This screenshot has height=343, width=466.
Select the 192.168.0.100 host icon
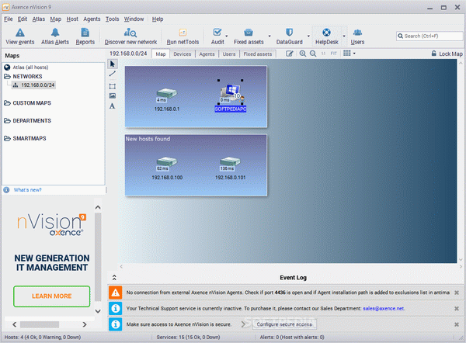[167, 162]
